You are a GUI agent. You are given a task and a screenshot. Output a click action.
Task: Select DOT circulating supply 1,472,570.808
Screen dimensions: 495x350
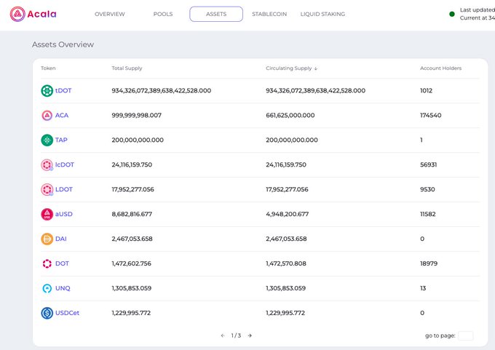click(286, 263)
